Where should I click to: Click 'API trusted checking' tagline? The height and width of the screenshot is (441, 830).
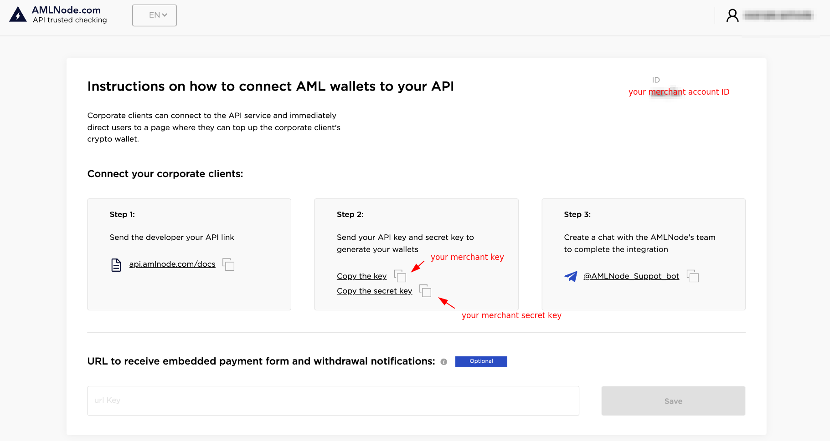coord(70,20)
